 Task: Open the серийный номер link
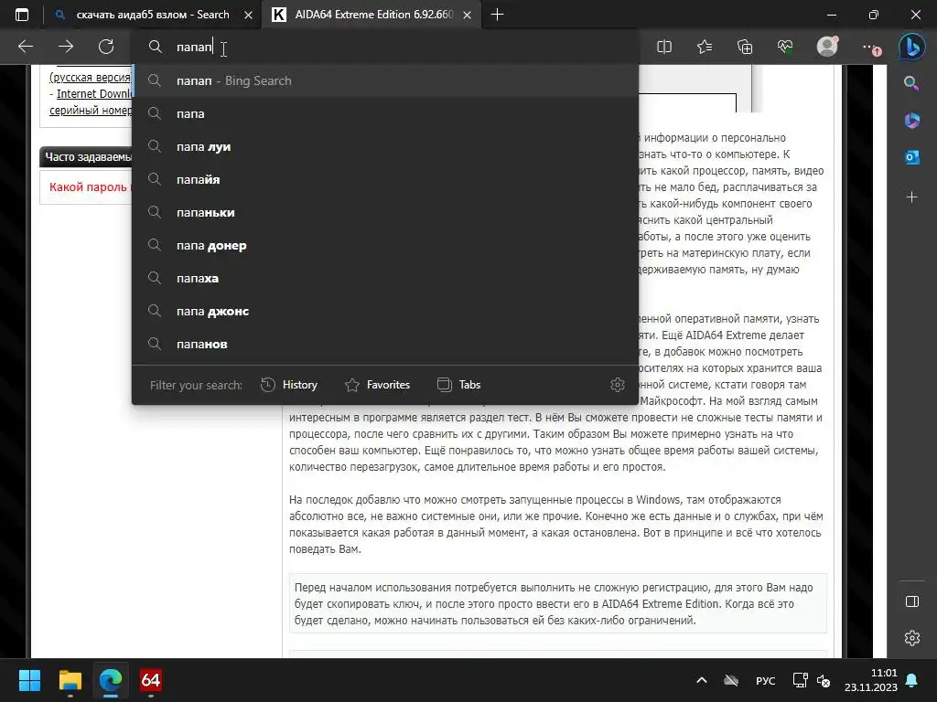[x=91, y=111]
